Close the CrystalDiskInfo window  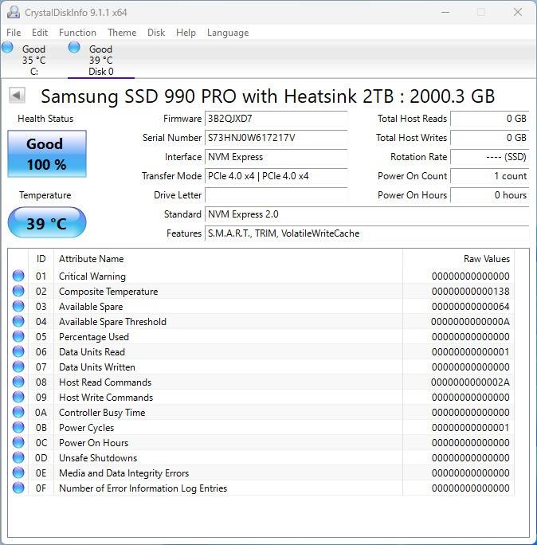point(518,12)
